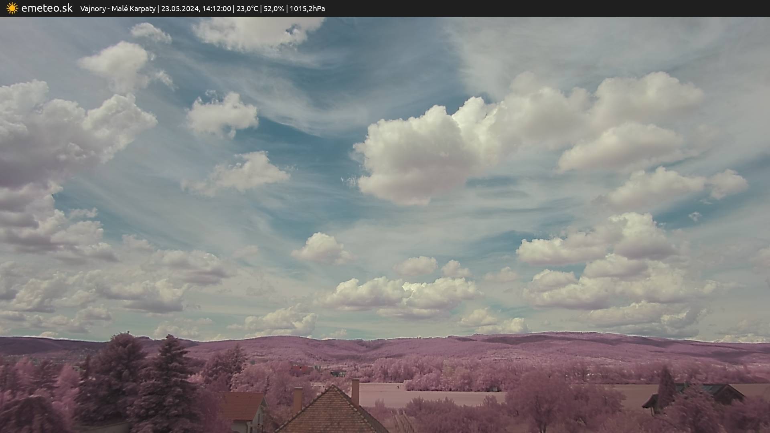The image size is (770, 433).
Task: Click the tall chimney on the central roof
Action: click(355, 391)
